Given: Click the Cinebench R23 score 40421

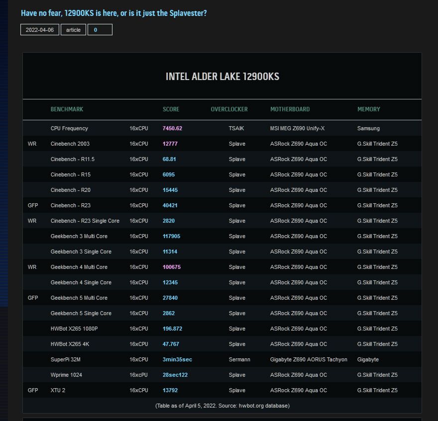Looking at the screenshot, I should 170,205.
